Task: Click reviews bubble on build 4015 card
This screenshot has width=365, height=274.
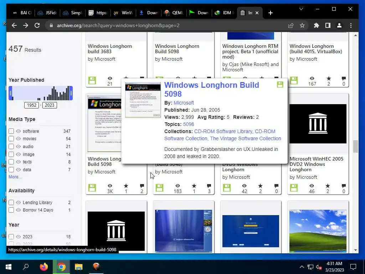Action: (x=344, y=78)
